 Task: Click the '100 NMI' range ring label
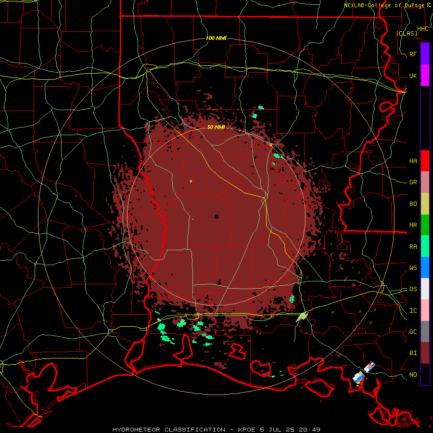tap(216, 38)
